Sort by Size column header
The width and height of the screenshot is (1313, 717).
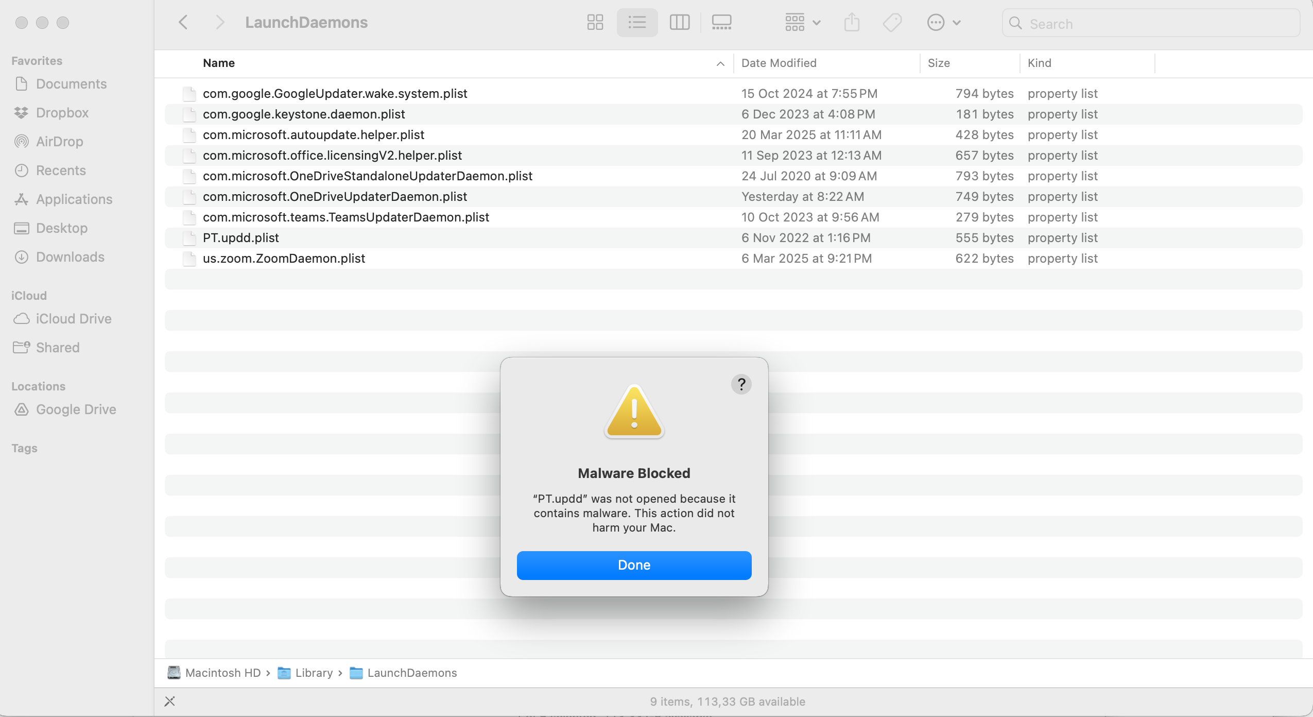point(938,63)
